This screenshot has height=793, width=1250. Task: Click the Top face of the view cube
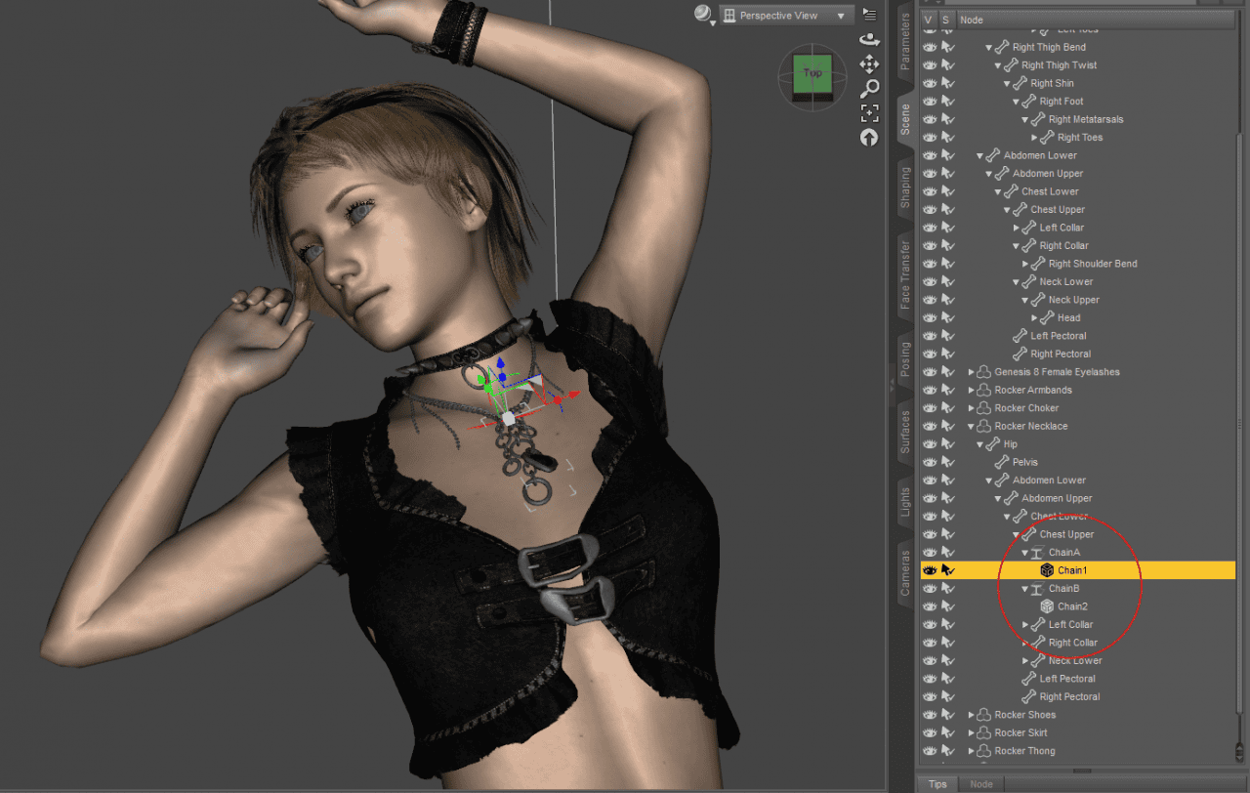(812, 74)
